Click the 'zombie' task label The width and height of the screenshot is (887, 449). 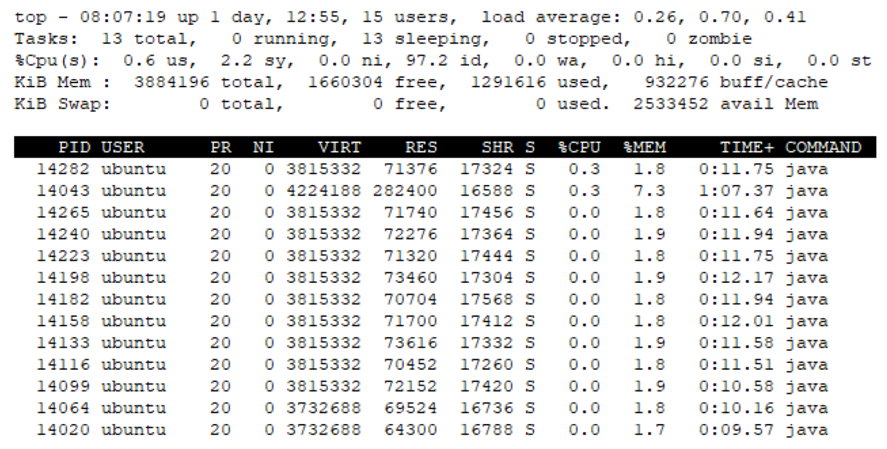(720, 39)
